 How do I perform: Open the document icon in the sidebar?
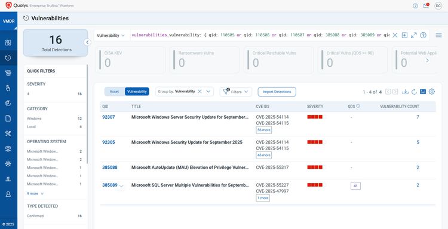pos(8,118)
